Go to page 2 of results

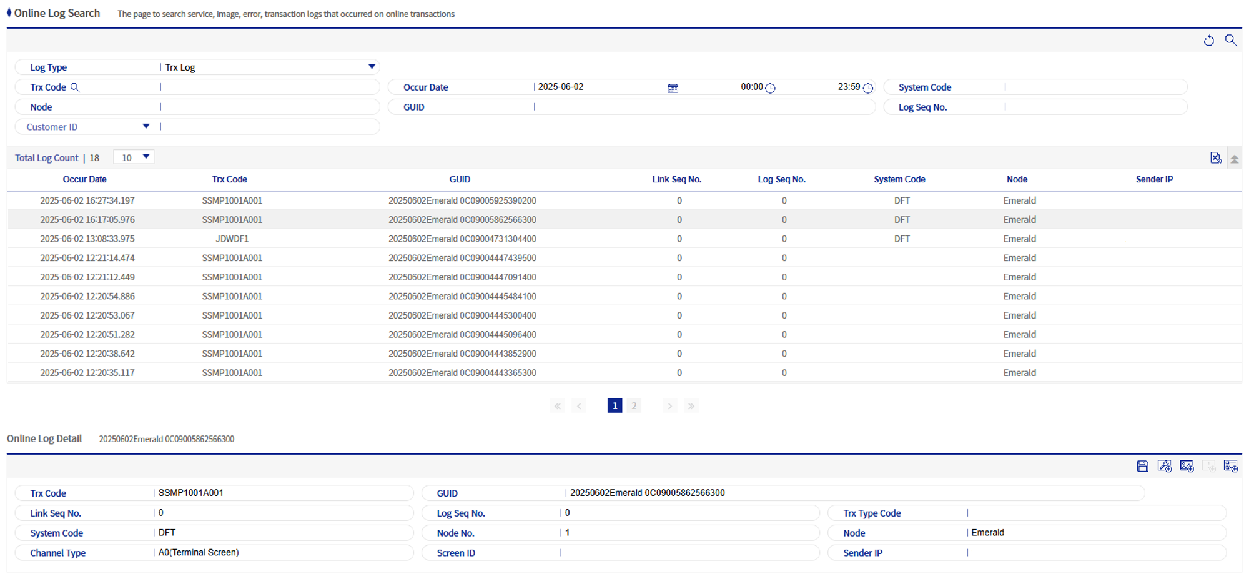pyautogui.click(x=634, y=405)
